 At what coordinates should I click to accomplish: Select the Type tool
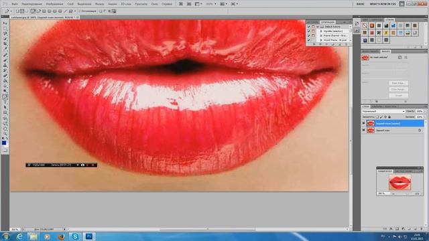(5, 102)
